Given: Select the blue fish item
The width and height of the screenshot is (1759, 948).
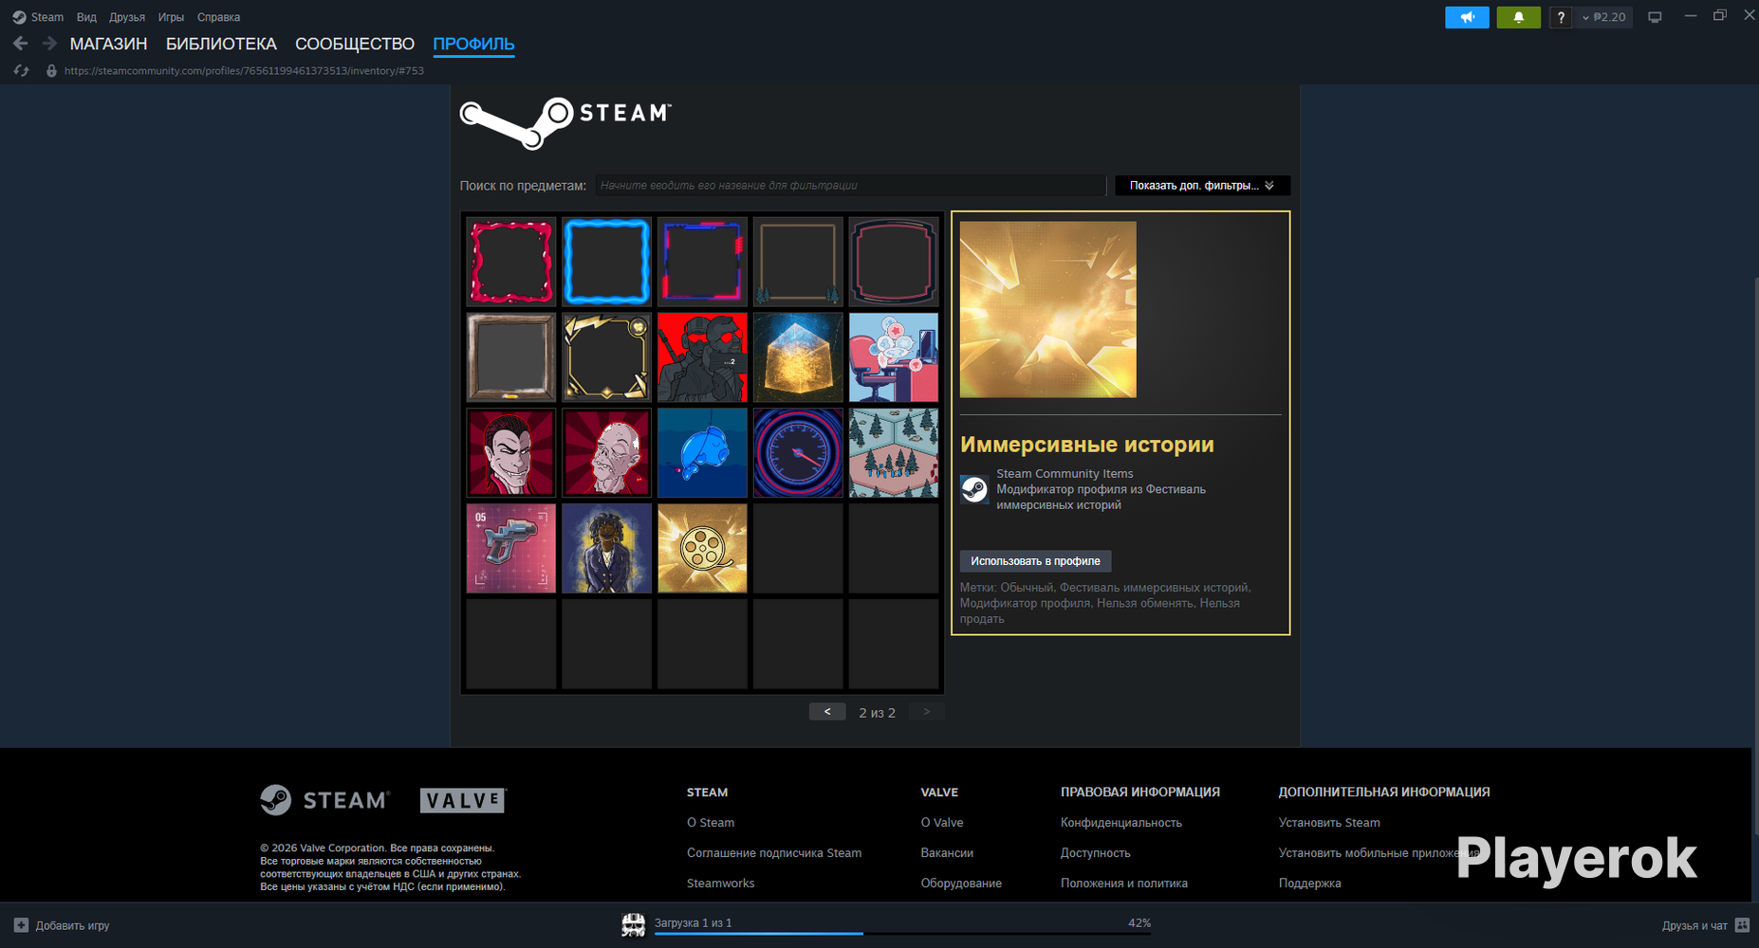Looking at the screenshot, I should pyautogui.click(x=702, y=453).
